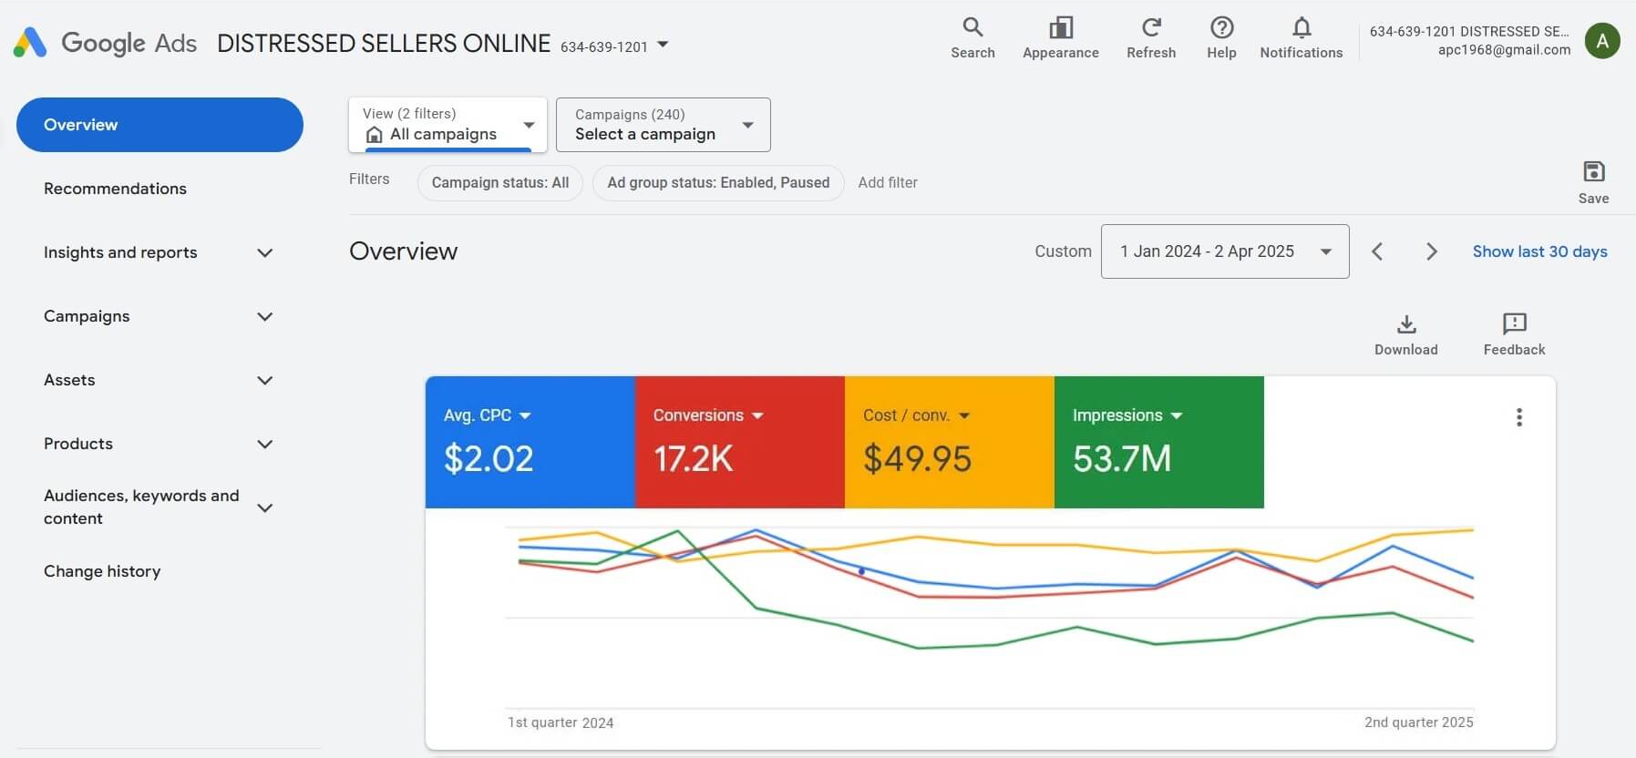
Task: Click the green account avatar A
Action: click(1602, 41)
